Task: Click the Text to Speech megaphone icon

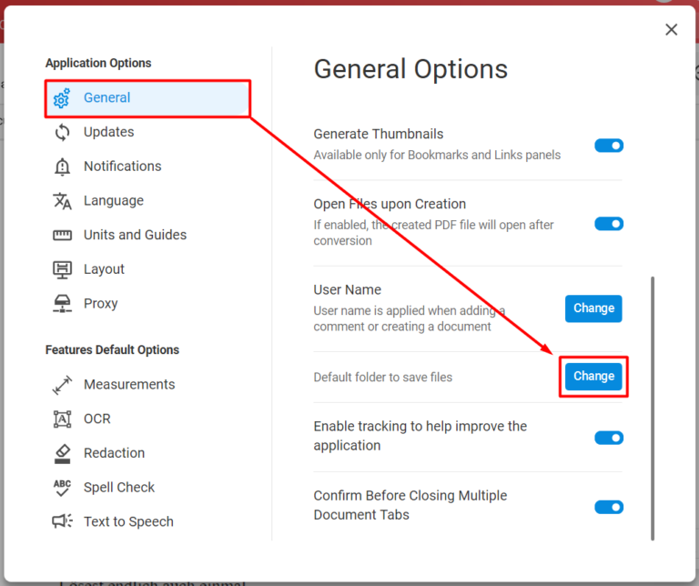Action: [62, 521]
